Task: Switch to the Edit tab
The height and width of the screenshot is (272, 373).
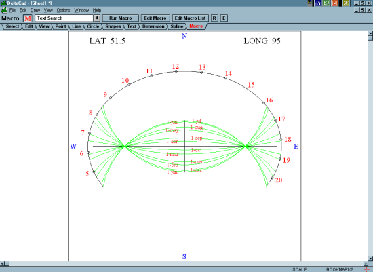Action: (28, 26)
